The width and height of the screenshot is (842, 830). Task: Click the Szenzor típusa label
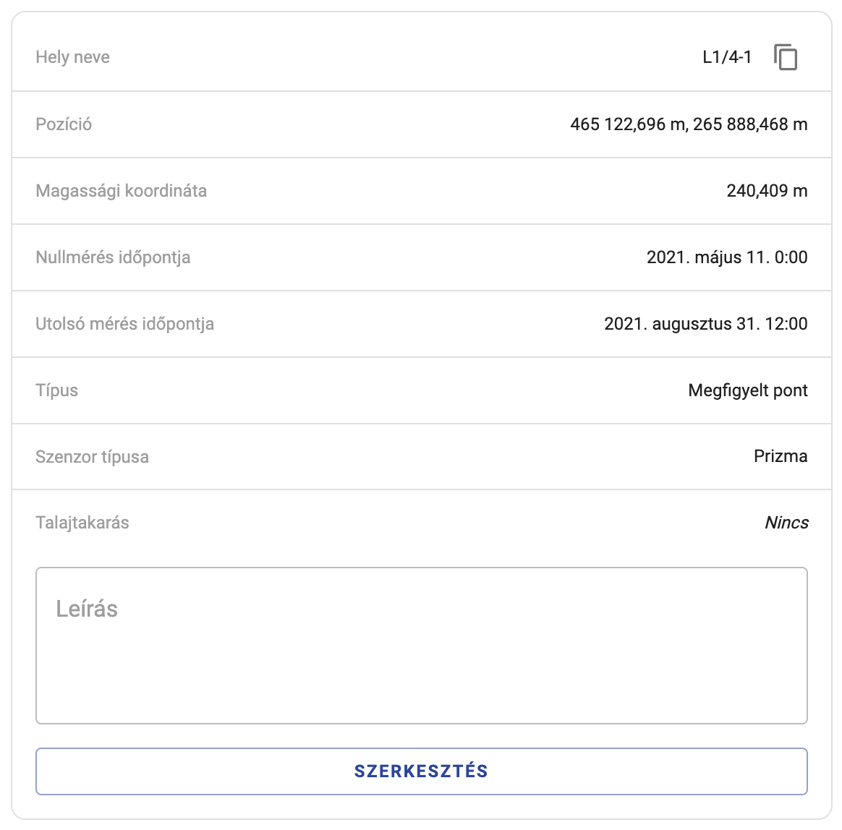coord(92,457)
